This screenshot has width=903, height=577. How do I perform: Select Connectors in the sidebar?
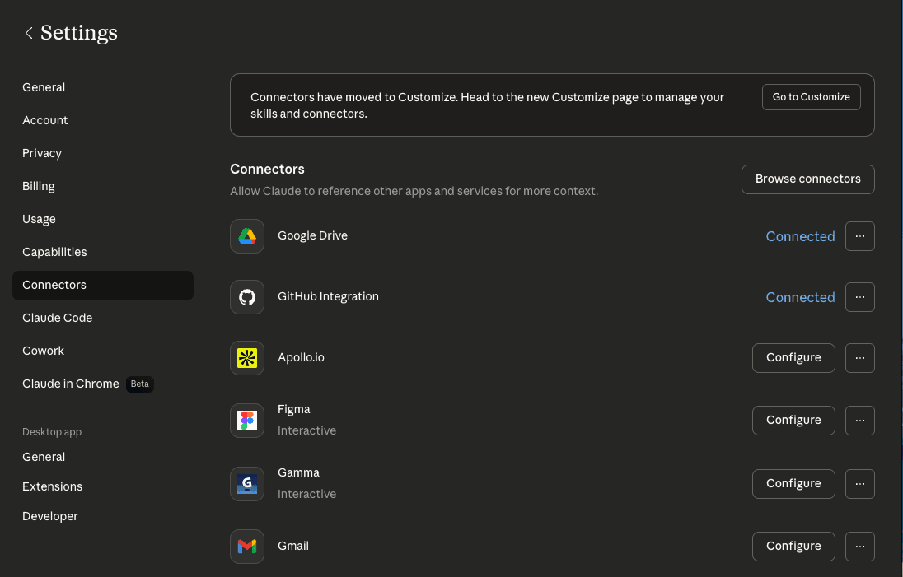(54, 285)
